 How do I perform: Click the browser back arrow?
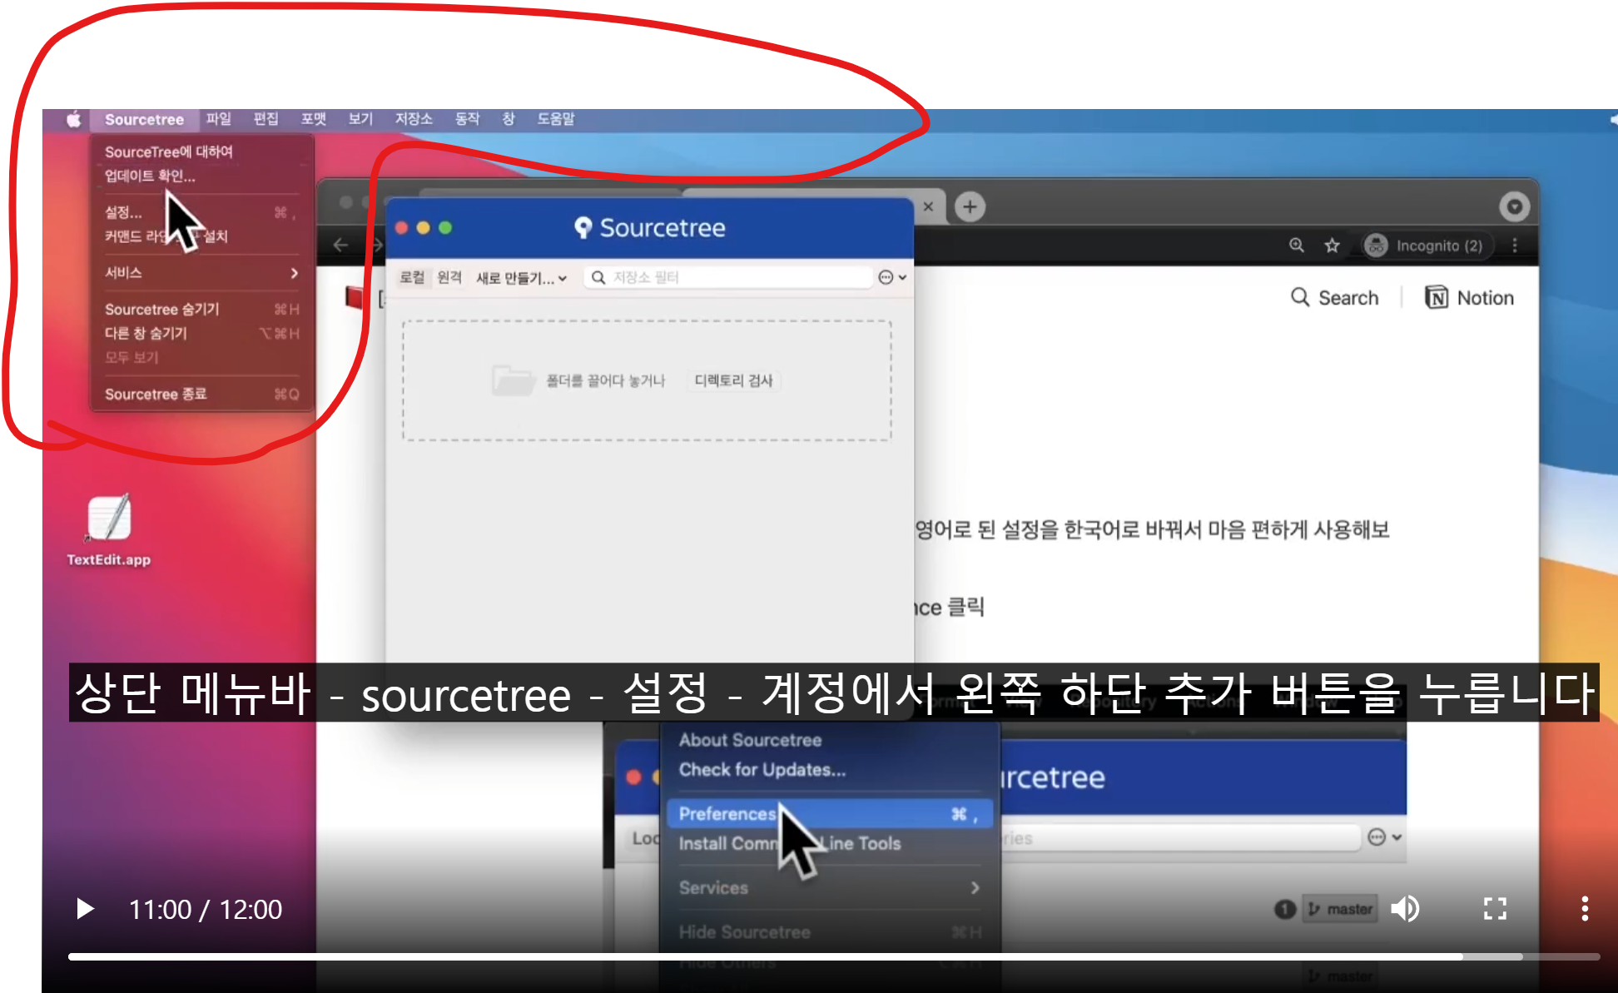point(340,245)
